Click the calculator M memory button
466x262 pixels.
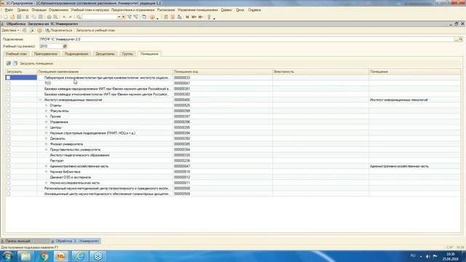point(187,17)
